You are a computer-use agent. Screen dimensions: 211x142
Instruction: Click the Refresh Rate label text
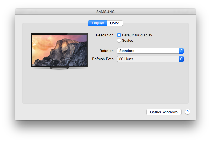[x=103, y=59]
